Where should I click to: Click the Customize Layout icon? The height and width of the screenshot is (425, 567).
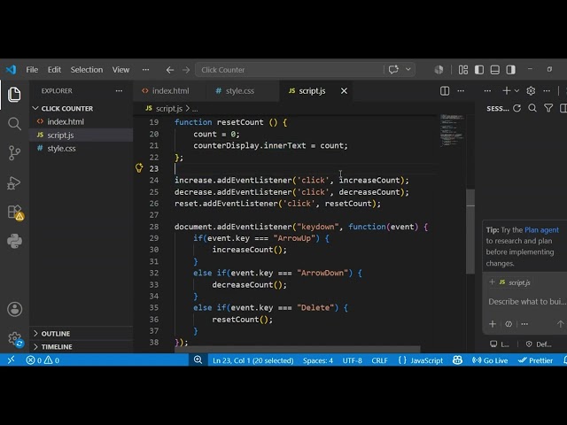[463, 70]
